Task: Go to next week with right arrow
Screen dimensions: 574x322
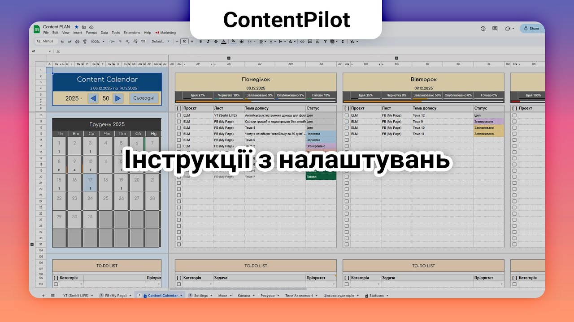Action: pos(117,98)
